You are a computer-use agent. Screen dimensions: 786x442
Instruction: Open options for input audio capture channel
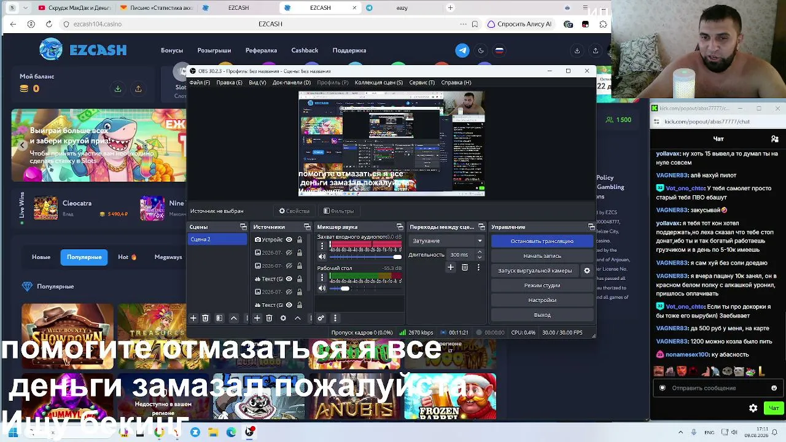[322, 246]
